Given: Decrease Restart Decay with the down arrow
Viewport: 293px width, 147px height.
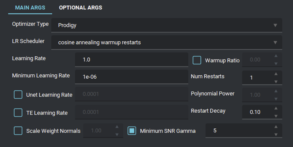Looking at the screenshot, I should tap(276, 116).
